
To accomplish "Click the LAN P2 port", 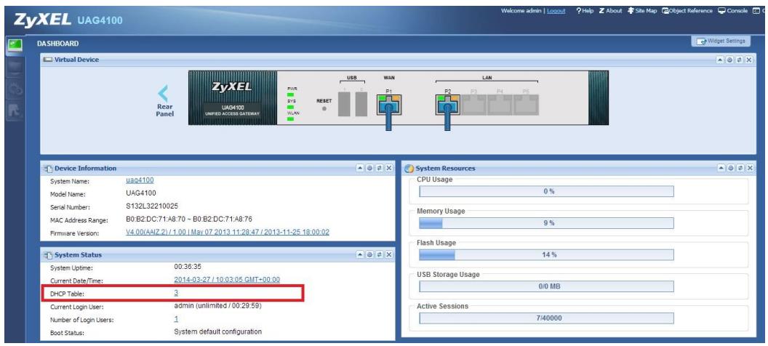I will click(x=448, y=105).
